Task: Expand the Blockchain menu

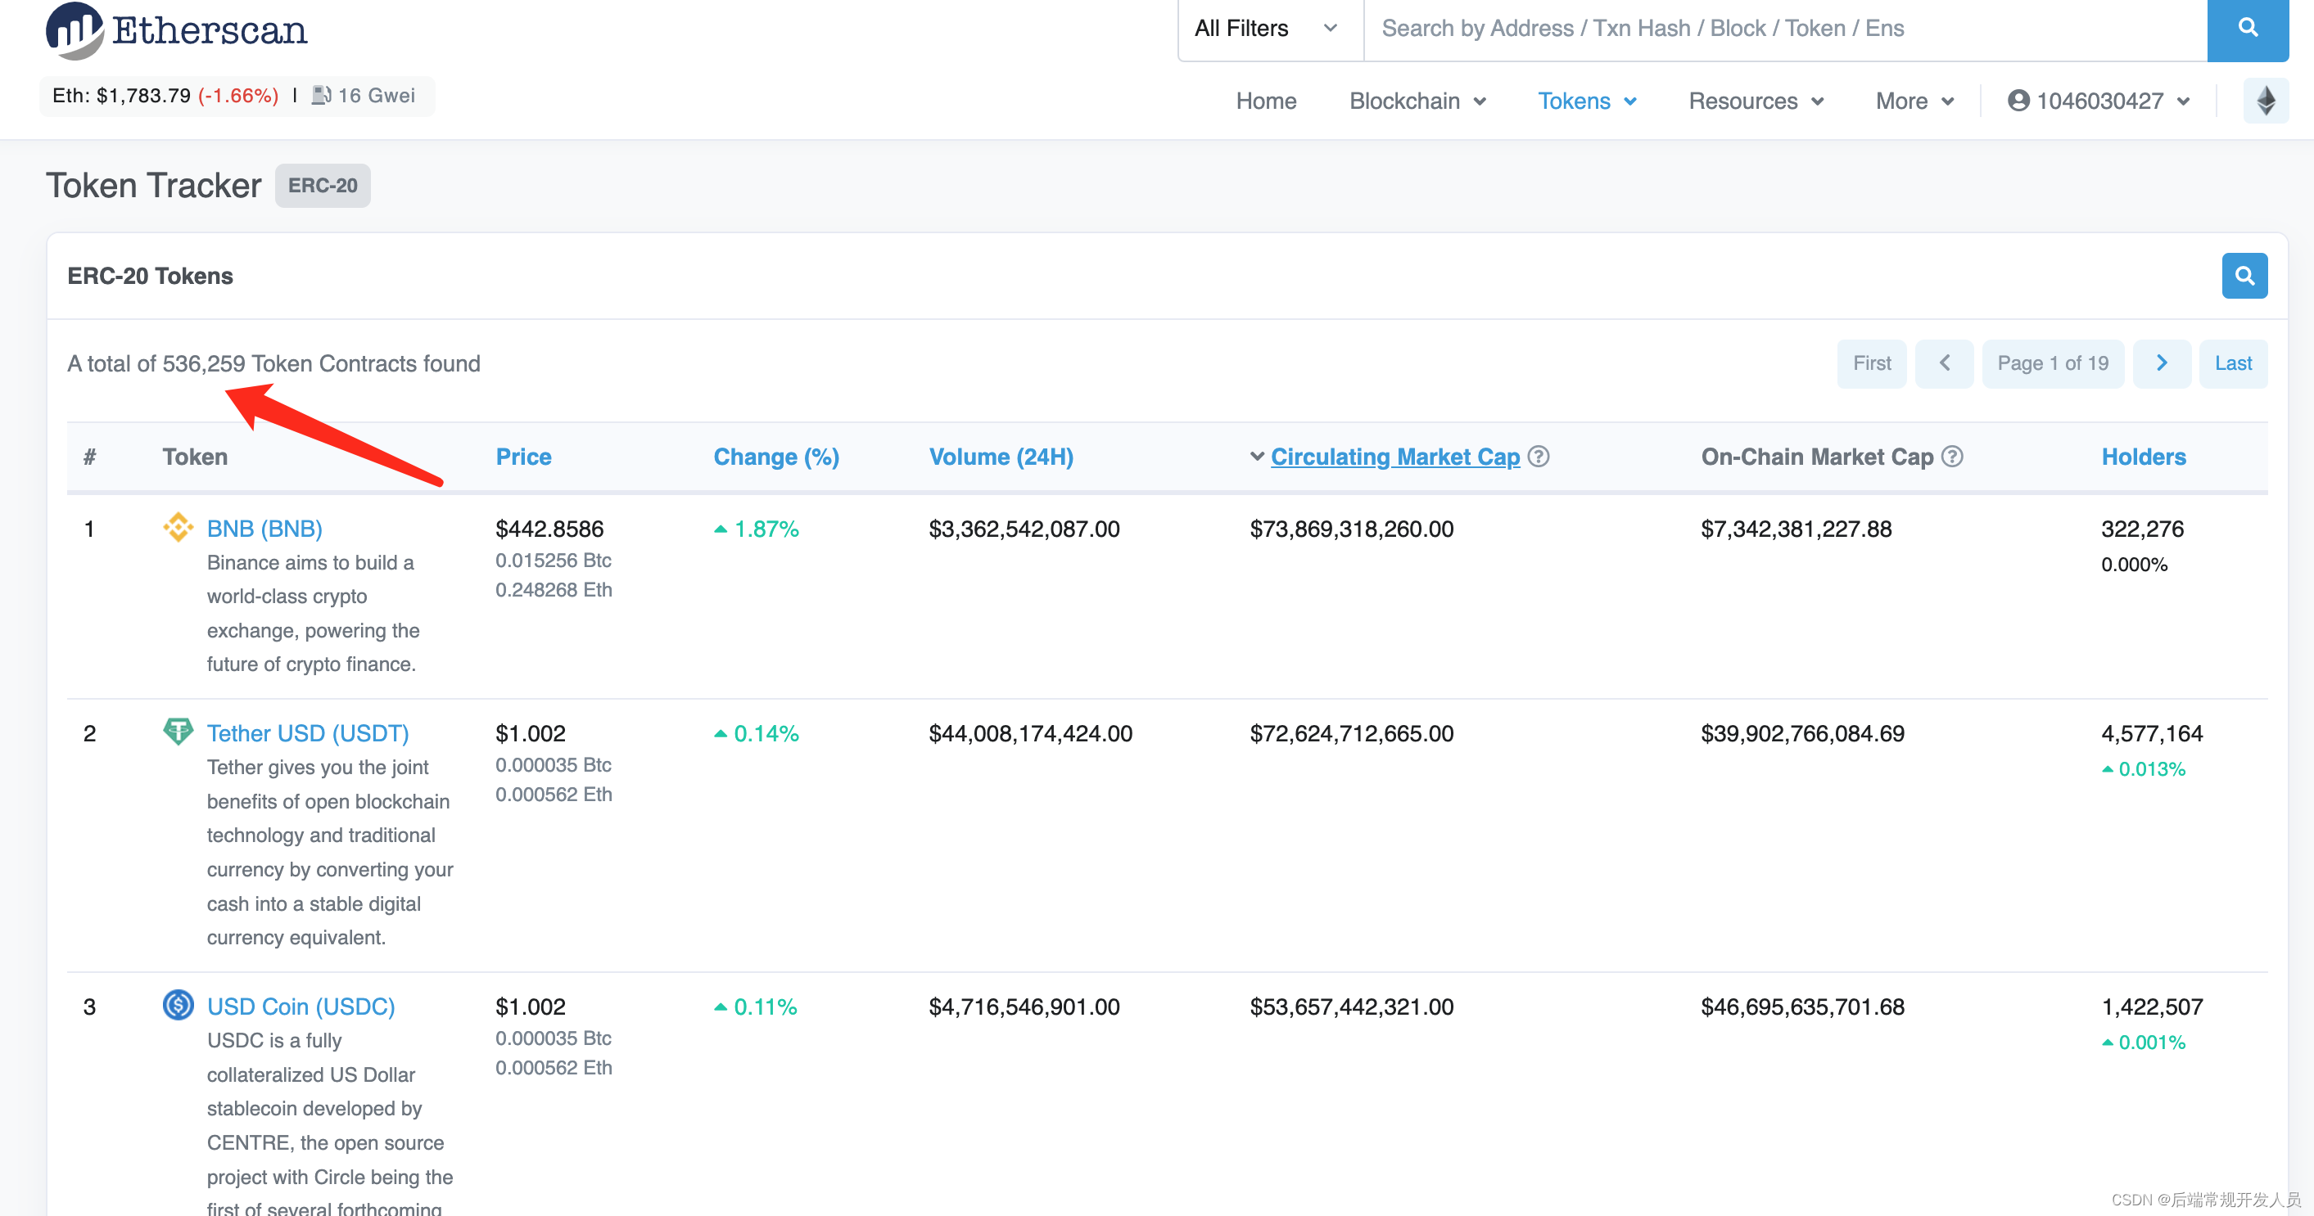Action: point(1417,101)
